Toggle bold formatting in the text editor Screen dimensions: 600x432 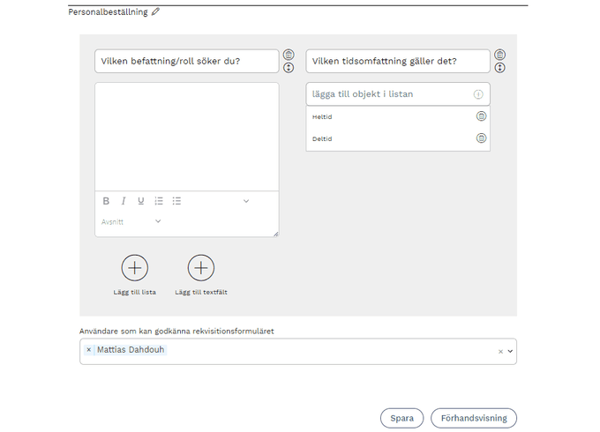[106, 201]
